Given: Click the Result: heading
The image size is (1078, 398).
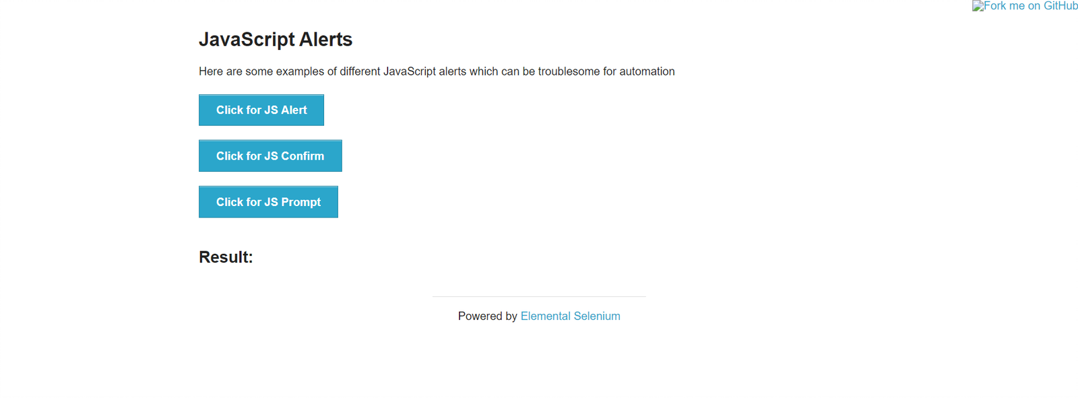Looking at the screenshot, I should click(x=226, y=257).
